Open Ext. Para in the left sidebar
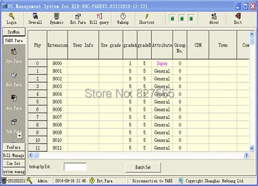Screen dimensions: 258x186 click(x=14, y=75)
